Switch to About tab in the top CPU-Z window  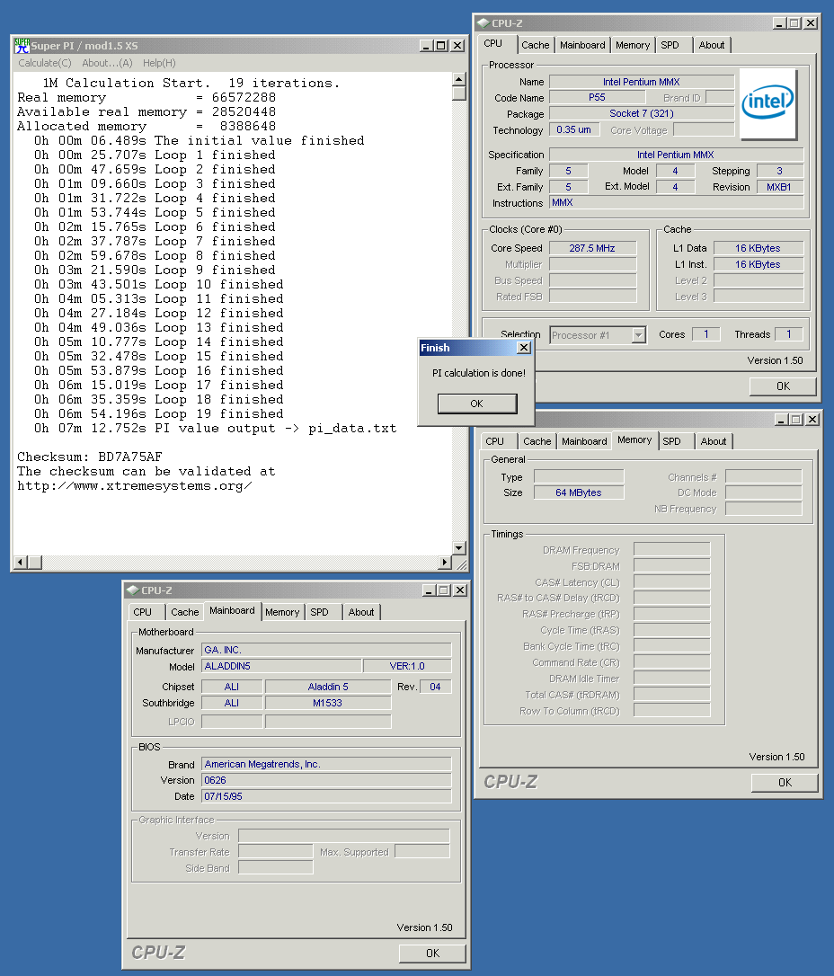[712, 45]
